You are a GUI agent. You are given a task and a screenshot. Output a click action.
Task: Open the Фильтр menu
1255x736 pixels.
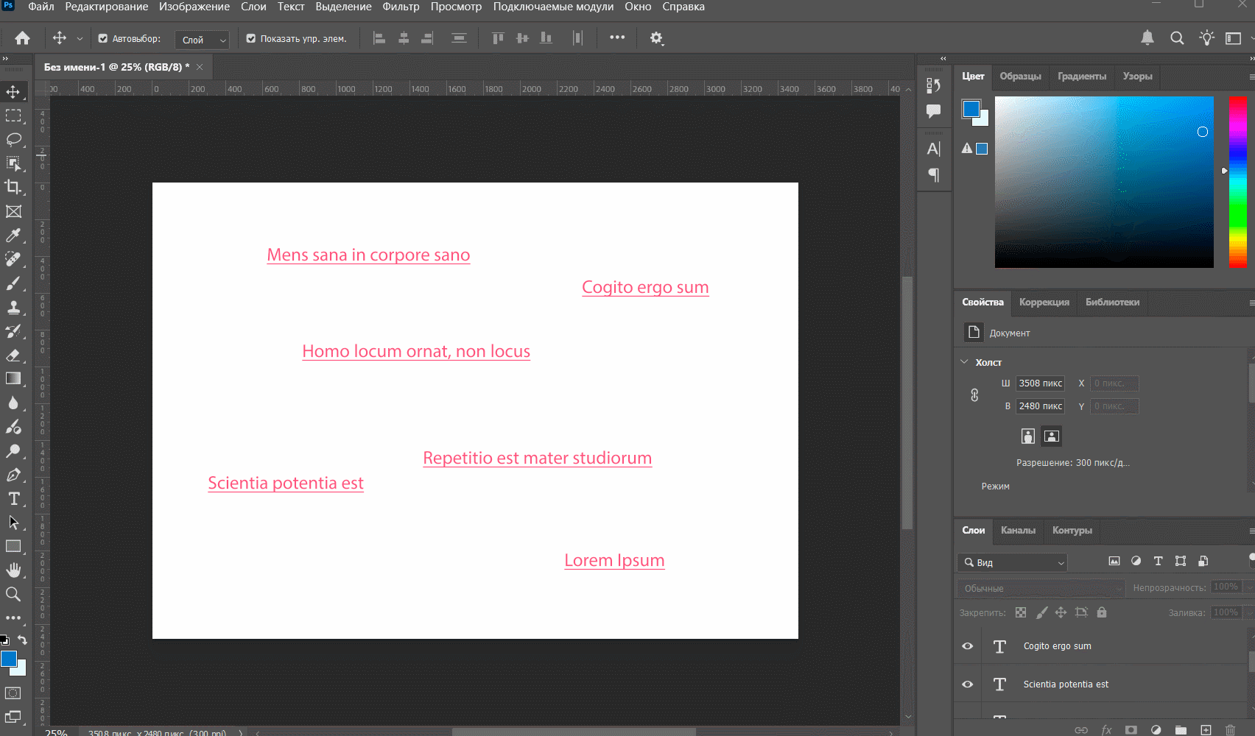401,7
